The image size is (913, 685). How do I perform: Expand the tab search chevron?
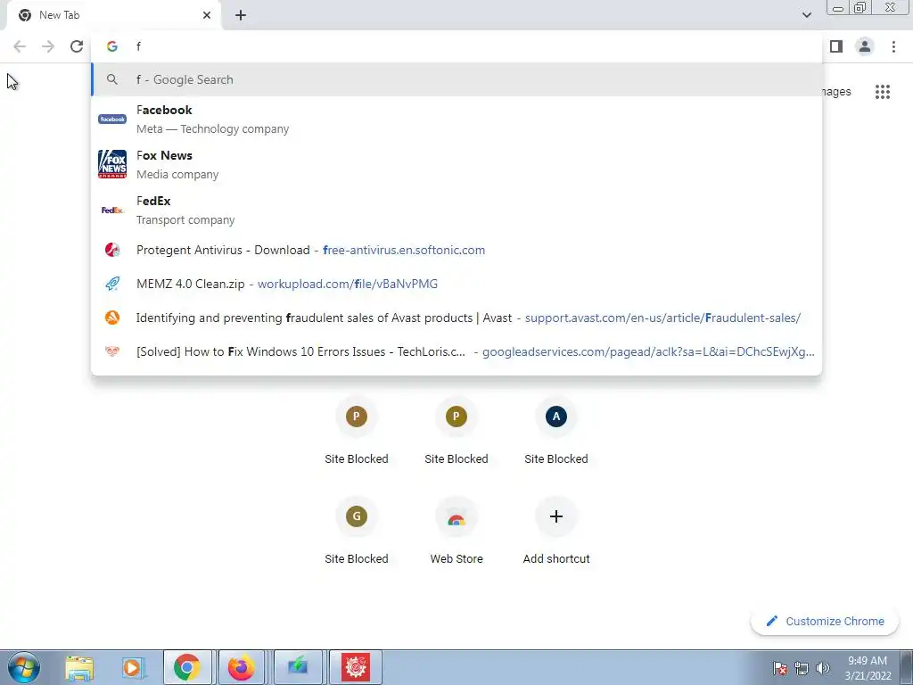coord(806,15)
